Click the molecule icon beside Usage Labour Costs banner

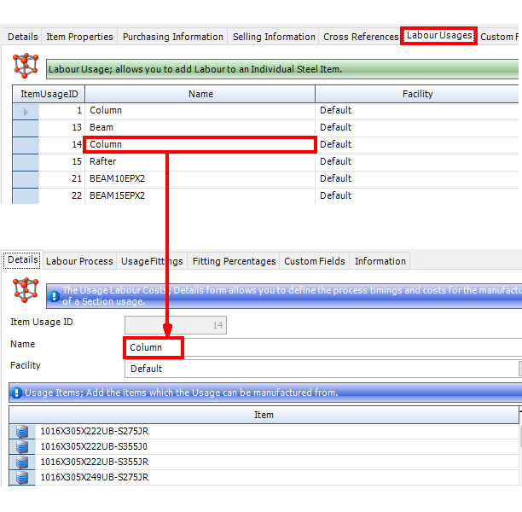(x=26, y=290)
